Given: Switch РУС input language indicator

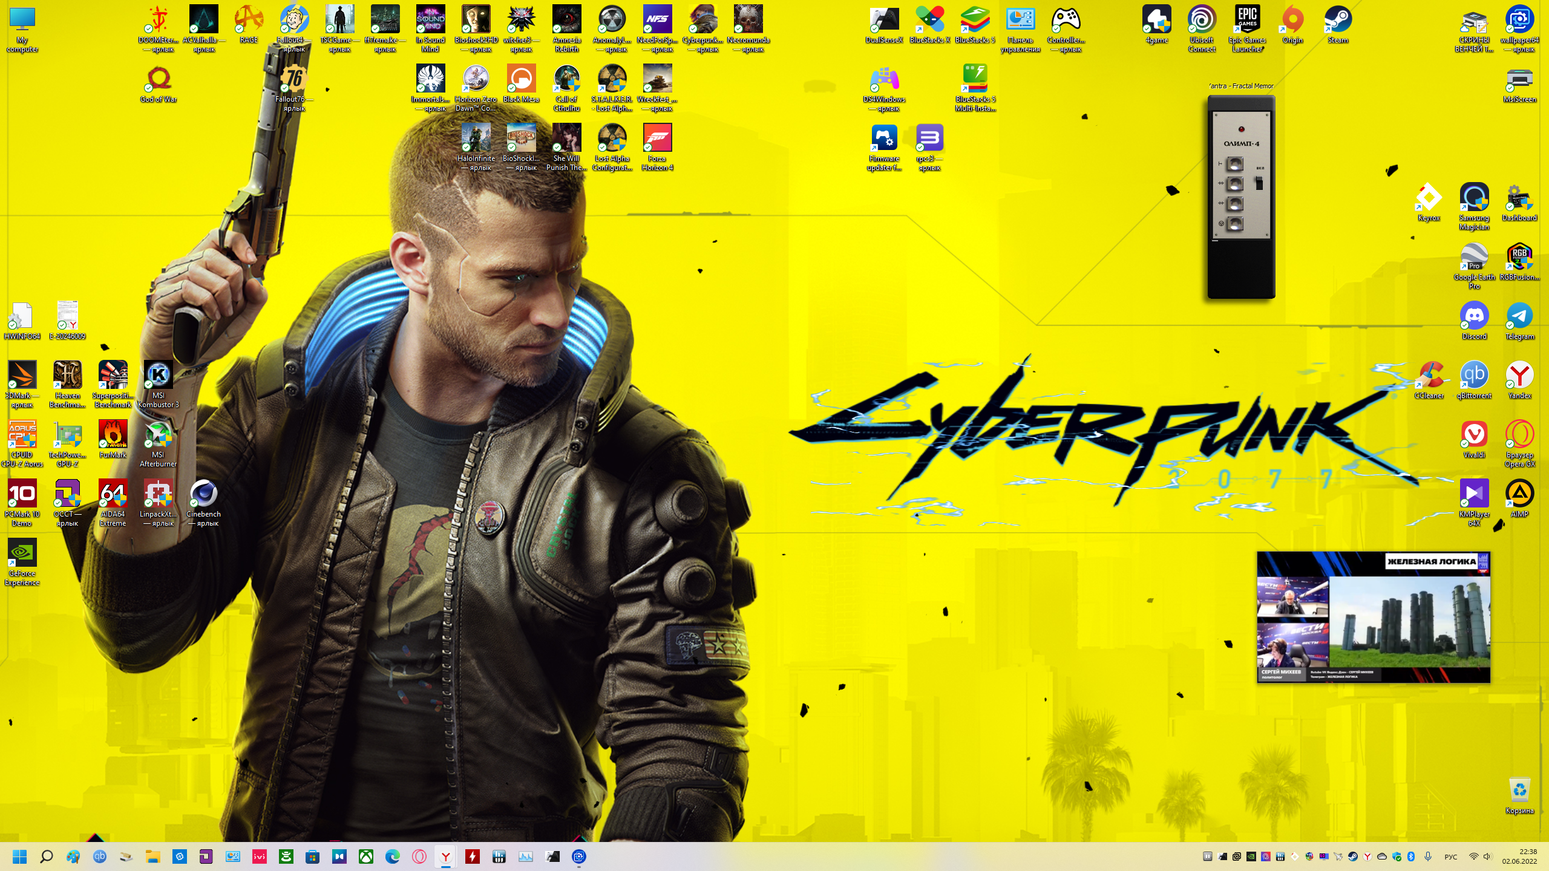Looking at the screenshot, I should tap(1450, 856).
